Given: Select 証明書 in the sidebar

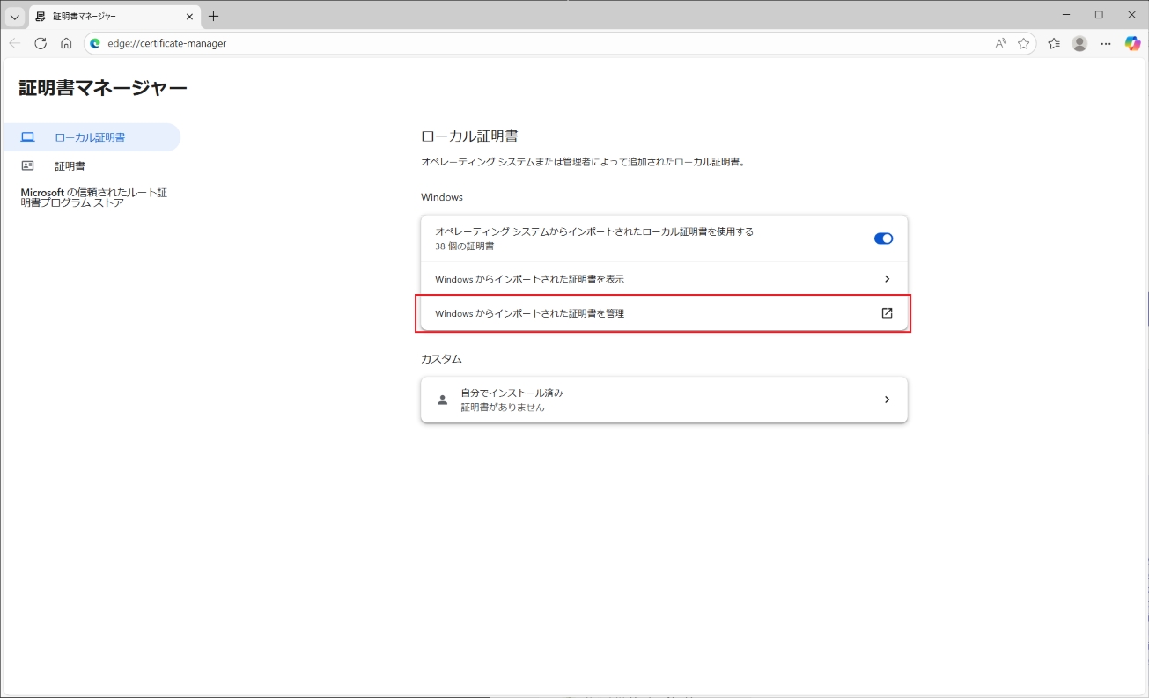Looking at the screenshot, I should [70, 165].
